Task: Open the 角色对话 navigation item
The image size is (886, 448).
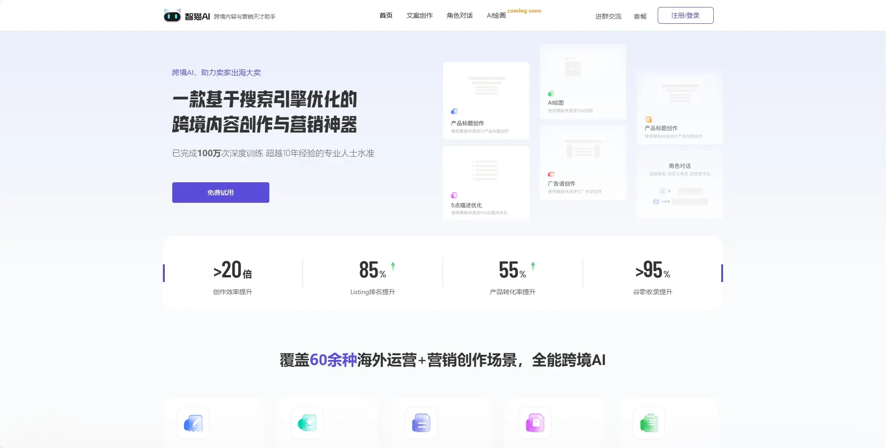Action: pyautogui.click(x=459, y=16)
